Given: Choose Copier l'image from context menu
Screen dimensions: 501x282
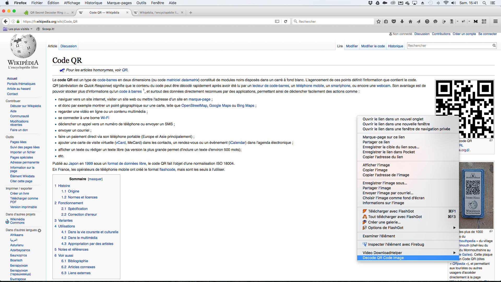Looking at the screenshot, I should [x=408, y=170].
